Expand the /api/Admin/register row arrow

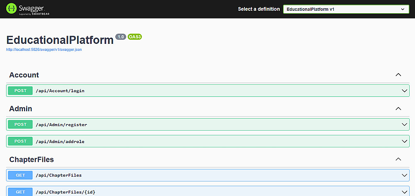tap(405, 124)
